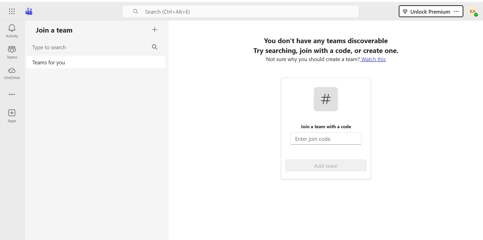Click the disabled Add team button

(326, 166)
